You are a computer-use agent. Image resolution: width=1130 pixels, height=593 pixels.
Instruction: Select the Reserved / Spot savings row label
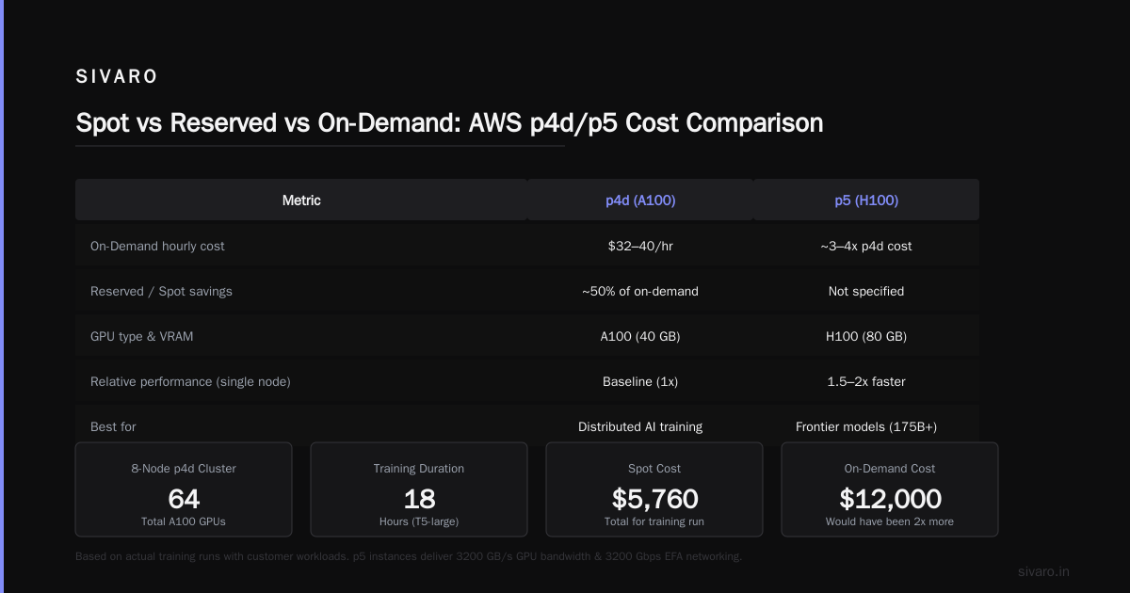click(161, 291)
